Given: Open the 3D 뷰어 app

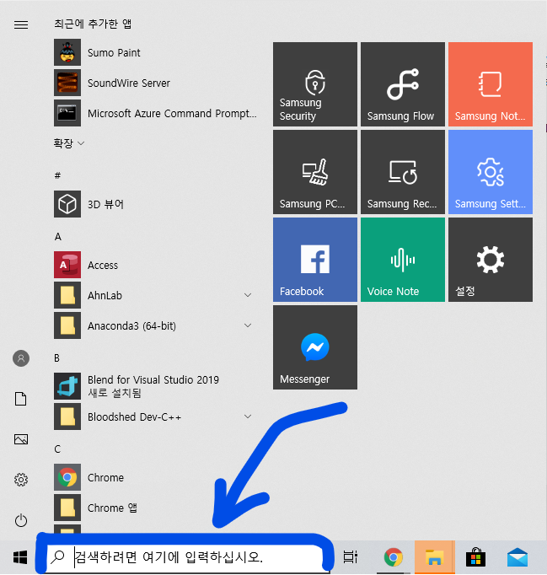Looking at the screenshot, I should (x=154, y=204).
